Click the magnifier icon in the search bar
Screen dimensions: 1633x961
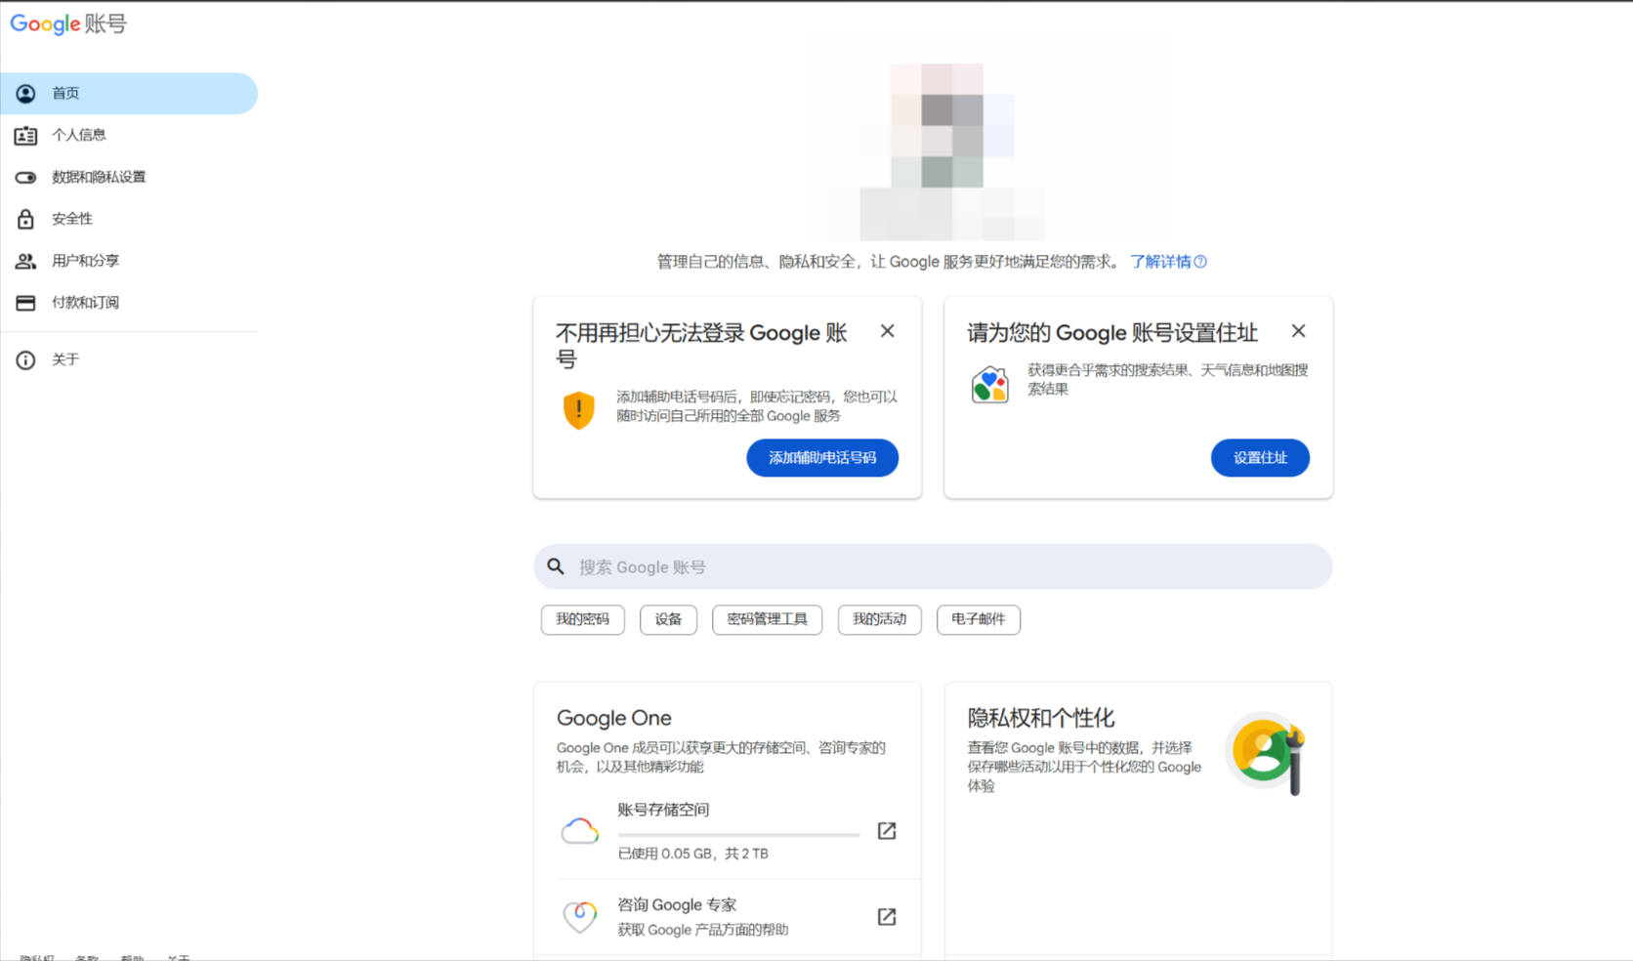556,566
